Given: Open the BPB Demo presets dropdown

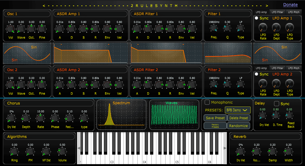Looking at the screenshot, I should tap(237, 110).
